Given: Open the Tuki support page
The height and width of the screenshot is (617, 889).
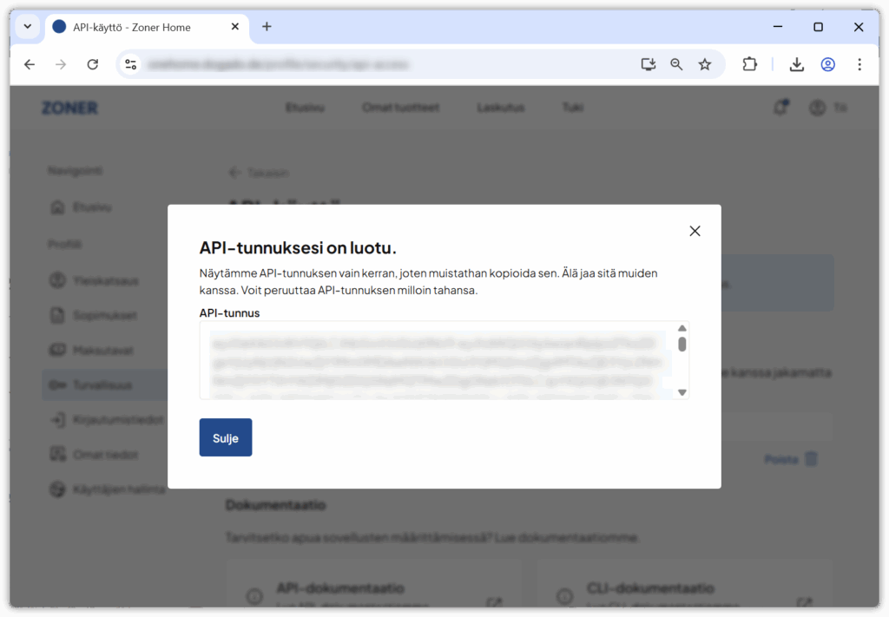Looking at the screenshot, I should 572,108.
